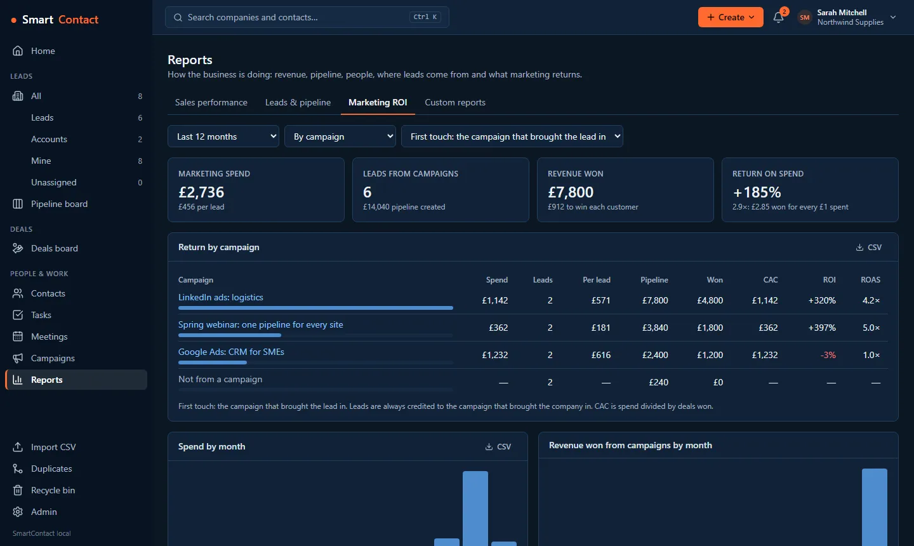Open Mine leads list
Image resolution: width=914 pixels, height=546 pixels.
coord(76,161)
